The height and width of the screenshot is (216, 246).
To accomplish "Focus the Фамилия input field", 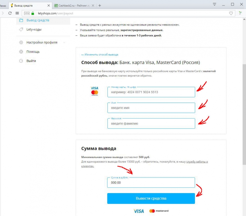I will click(x=151, y=123).
